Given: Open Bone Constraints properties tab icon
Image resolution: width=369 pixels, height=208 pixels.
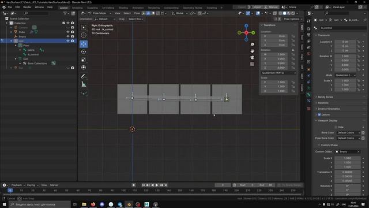Looking at the screenshot, I should [x=308, y=101].
